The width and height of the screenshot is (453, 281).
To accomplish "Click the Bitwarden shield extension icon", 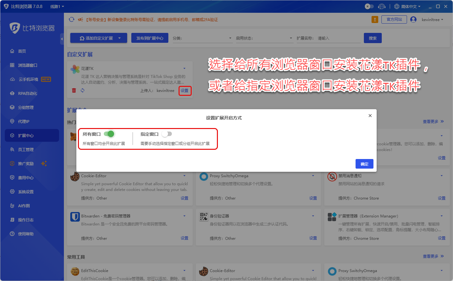I will (75, 217).
